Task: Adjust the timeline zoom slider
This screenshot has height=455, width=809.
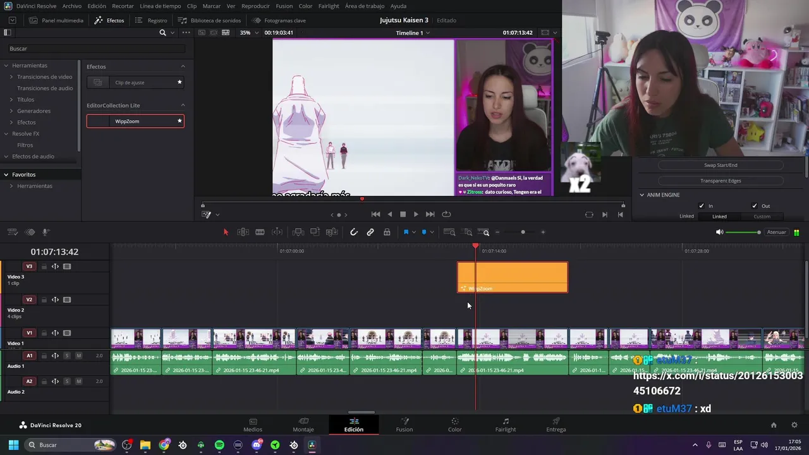Action: pyautogui.click(x=523, y=232)
